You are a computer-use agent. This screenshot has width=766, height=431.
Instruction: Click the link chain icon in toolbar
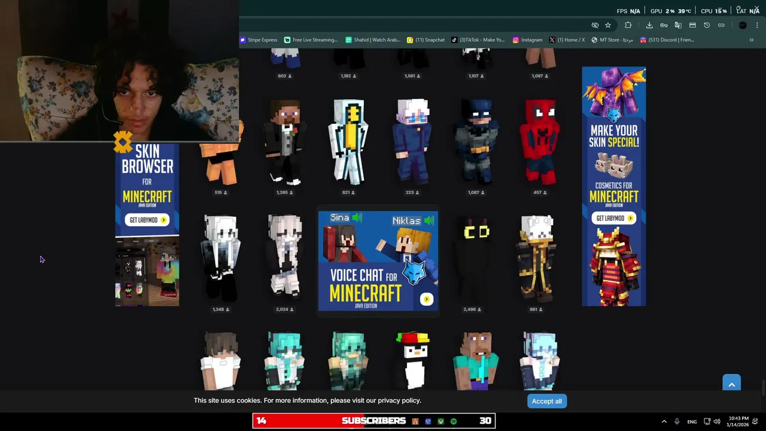(x=721, y=25)
